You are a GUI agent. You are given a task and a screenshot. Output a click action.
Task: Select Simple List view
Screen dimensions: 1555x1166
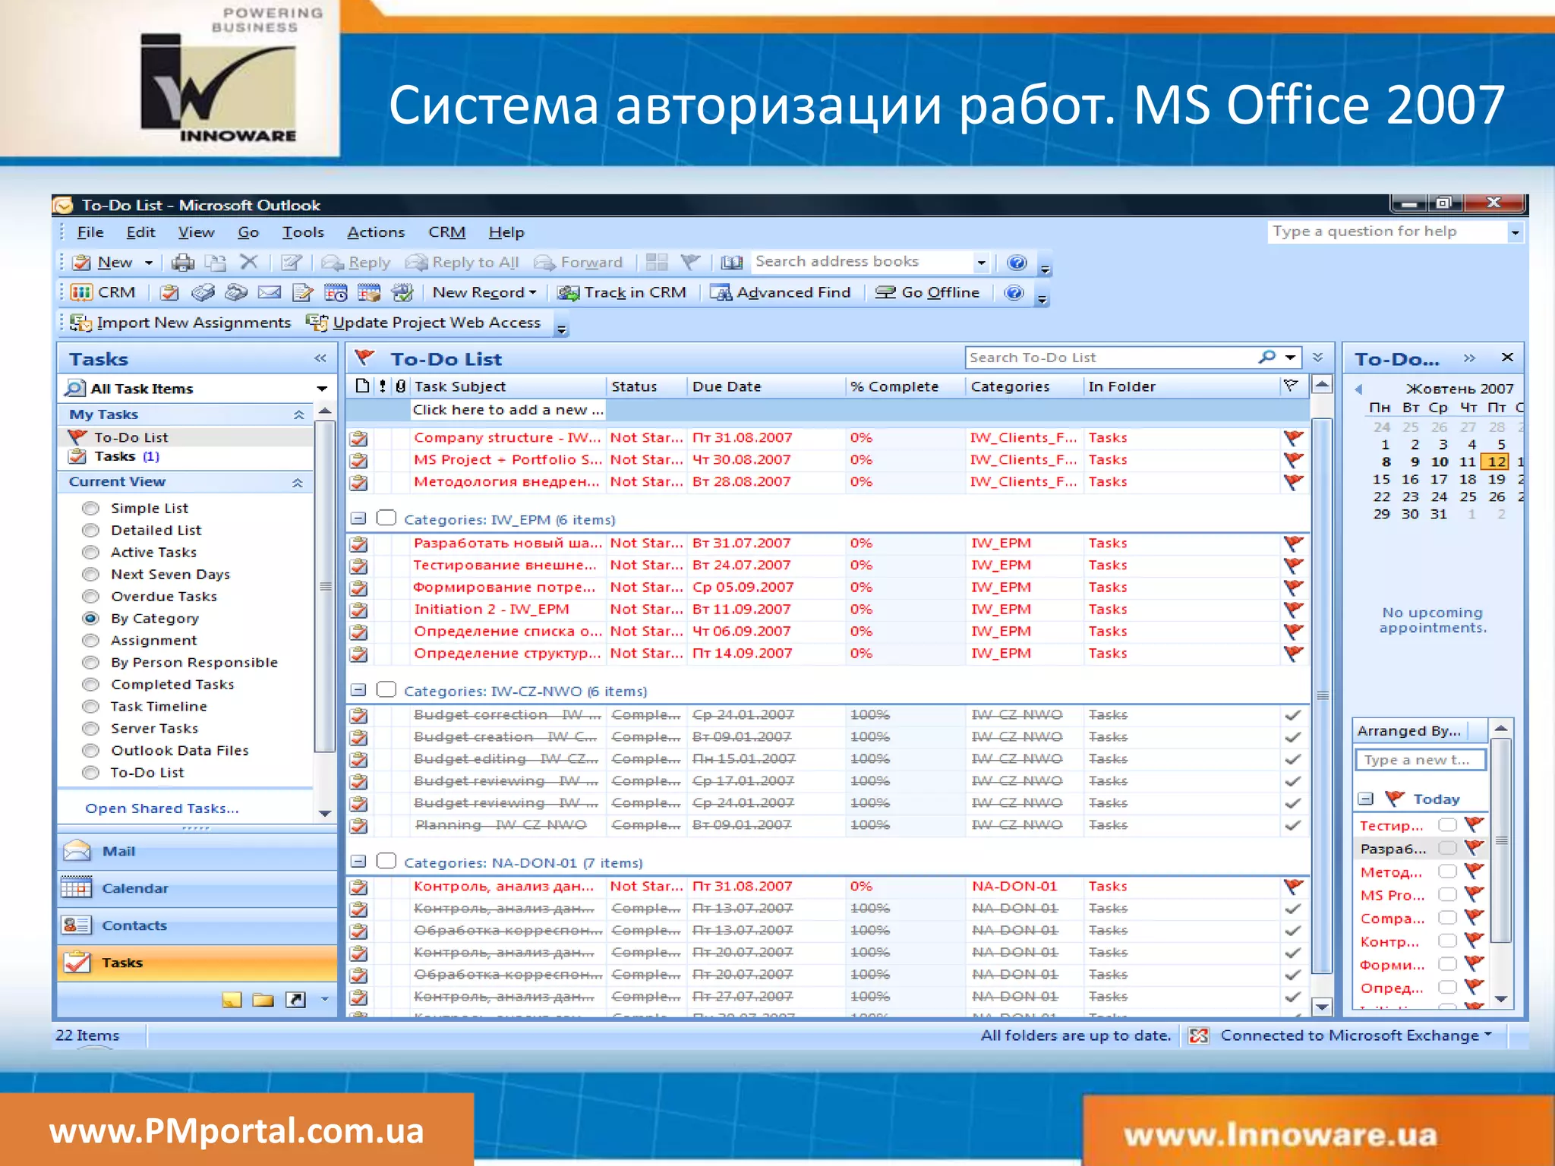coord(90,508)
